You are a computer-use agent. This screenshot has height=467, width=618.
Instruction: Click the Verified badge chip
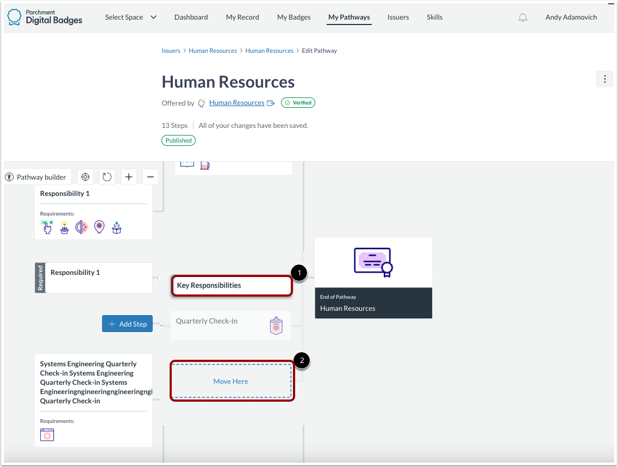click(298, 102)
